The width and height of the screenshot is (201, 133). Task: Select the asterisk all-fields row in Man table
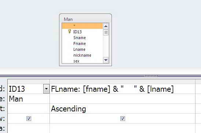tap(82, 26)
